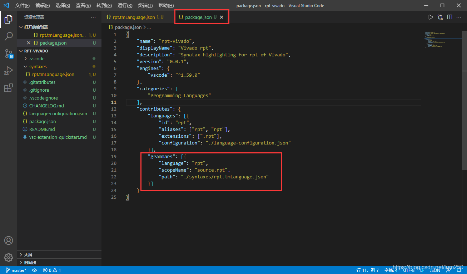Collapse the RPT-VIVADO folder section
The height and width of the screenshot is (274, 467).
coord(21,51)
